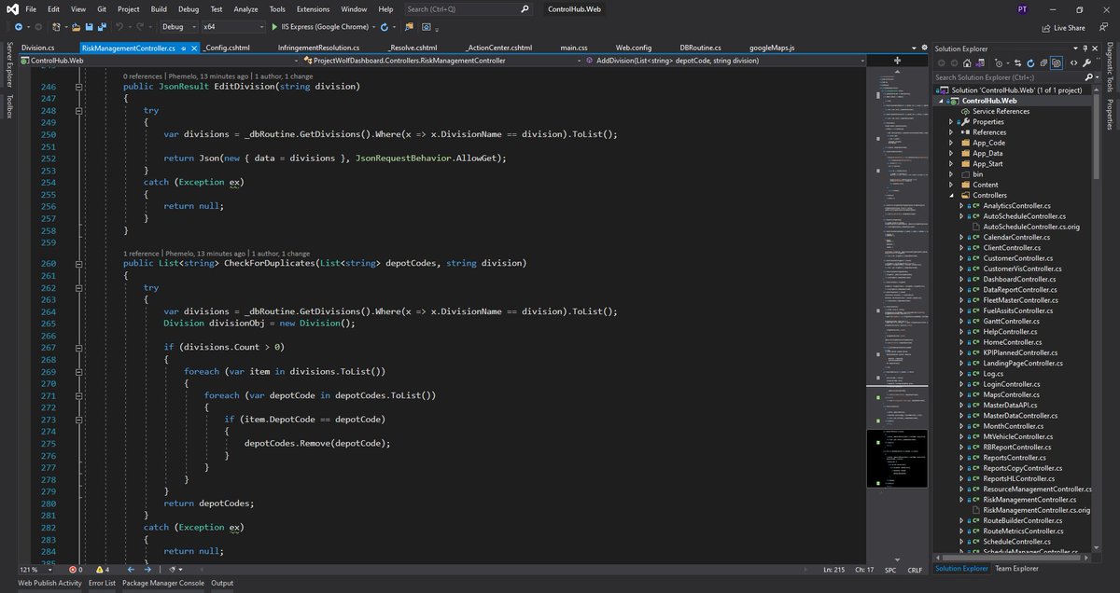This screenshot has height=593, width=1120.
Task: Click View Code icon in Solution Explorer
Action: [1073, 63]
